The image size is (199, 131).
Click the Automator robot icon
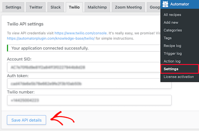coord(165,4)
